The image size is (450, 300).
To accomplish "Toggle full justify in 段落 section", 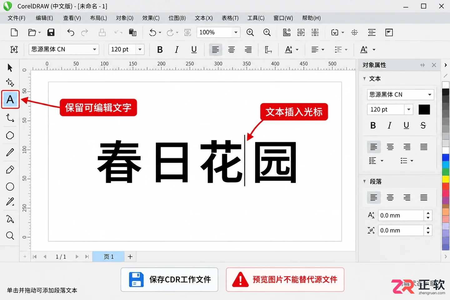I will 424,197.
